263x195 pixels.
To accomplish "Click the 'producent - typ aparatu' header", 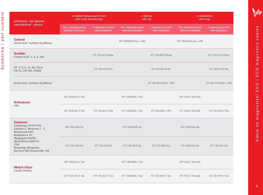I will point(29,21).
